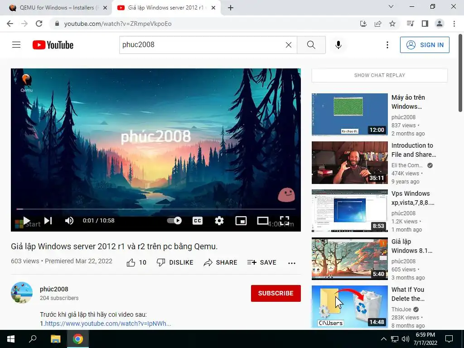Viewport: 464px width, 348px height.
Task: Open Chrome profile avatar
Action: point(440,24)
